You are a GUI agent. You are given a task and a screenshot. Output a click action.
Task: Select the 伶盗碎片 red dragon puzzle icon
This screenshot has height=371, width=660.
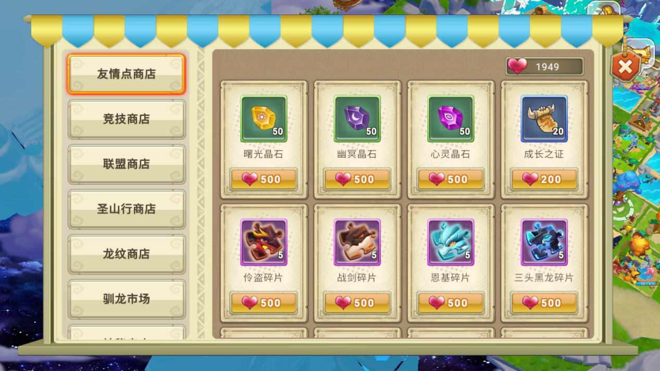point(264,242)
